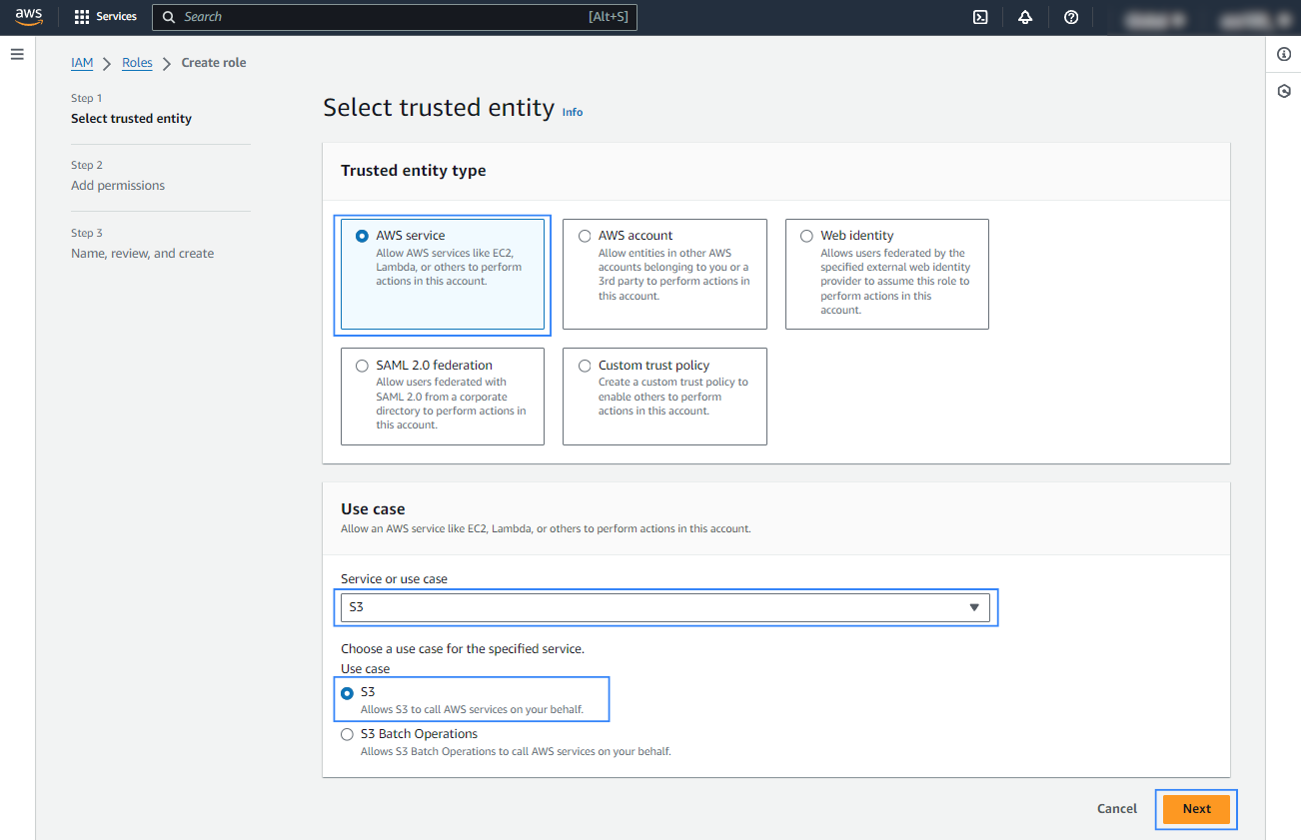1301x840 pixels.
Task: View notifications via the bell icon
Action: tap(1025, 17)
